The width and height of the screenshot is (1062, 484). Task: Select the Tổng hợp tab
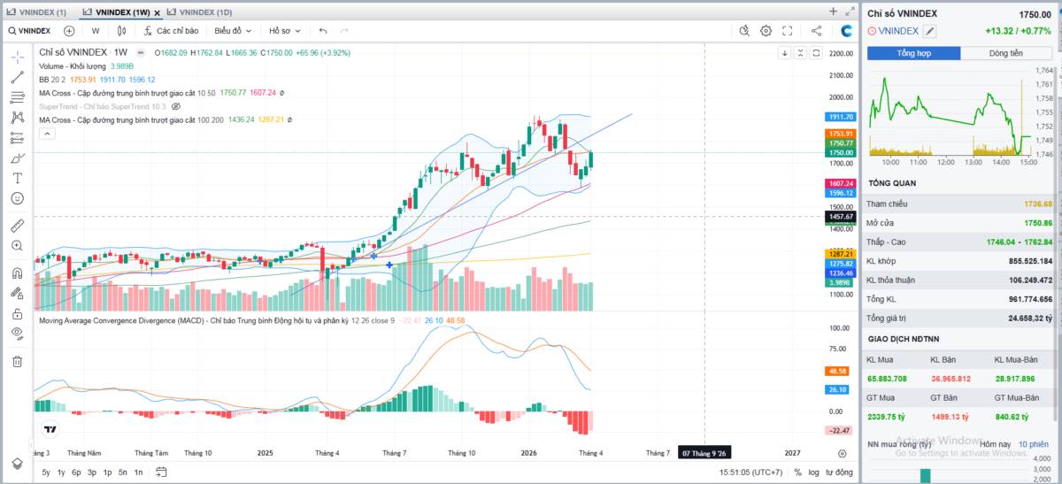pos(914,53)
